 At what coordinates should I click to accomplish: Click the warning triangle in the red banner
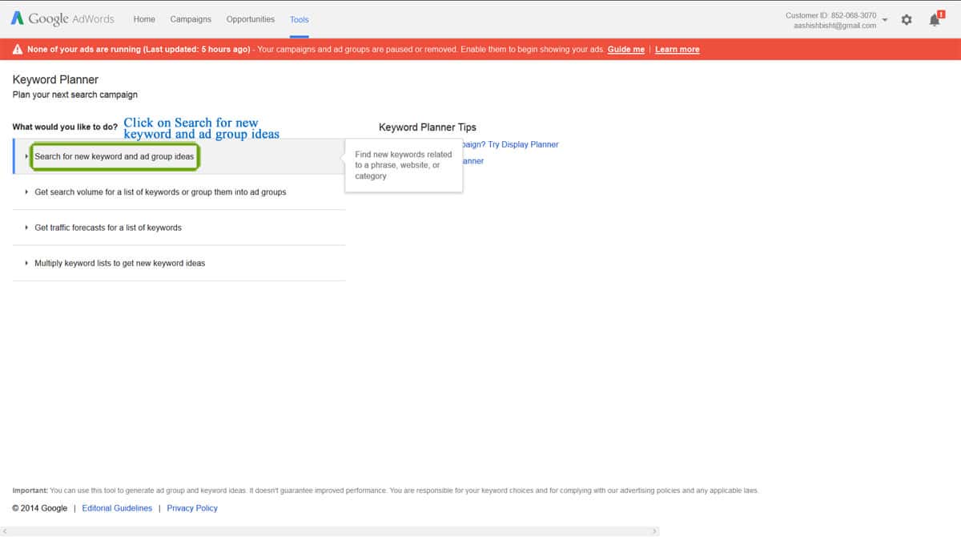[x=16, y=49]
